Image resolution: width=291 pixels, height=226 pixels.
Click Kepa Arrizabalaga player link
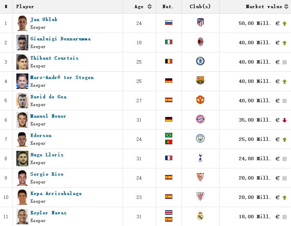pos(56,193)
